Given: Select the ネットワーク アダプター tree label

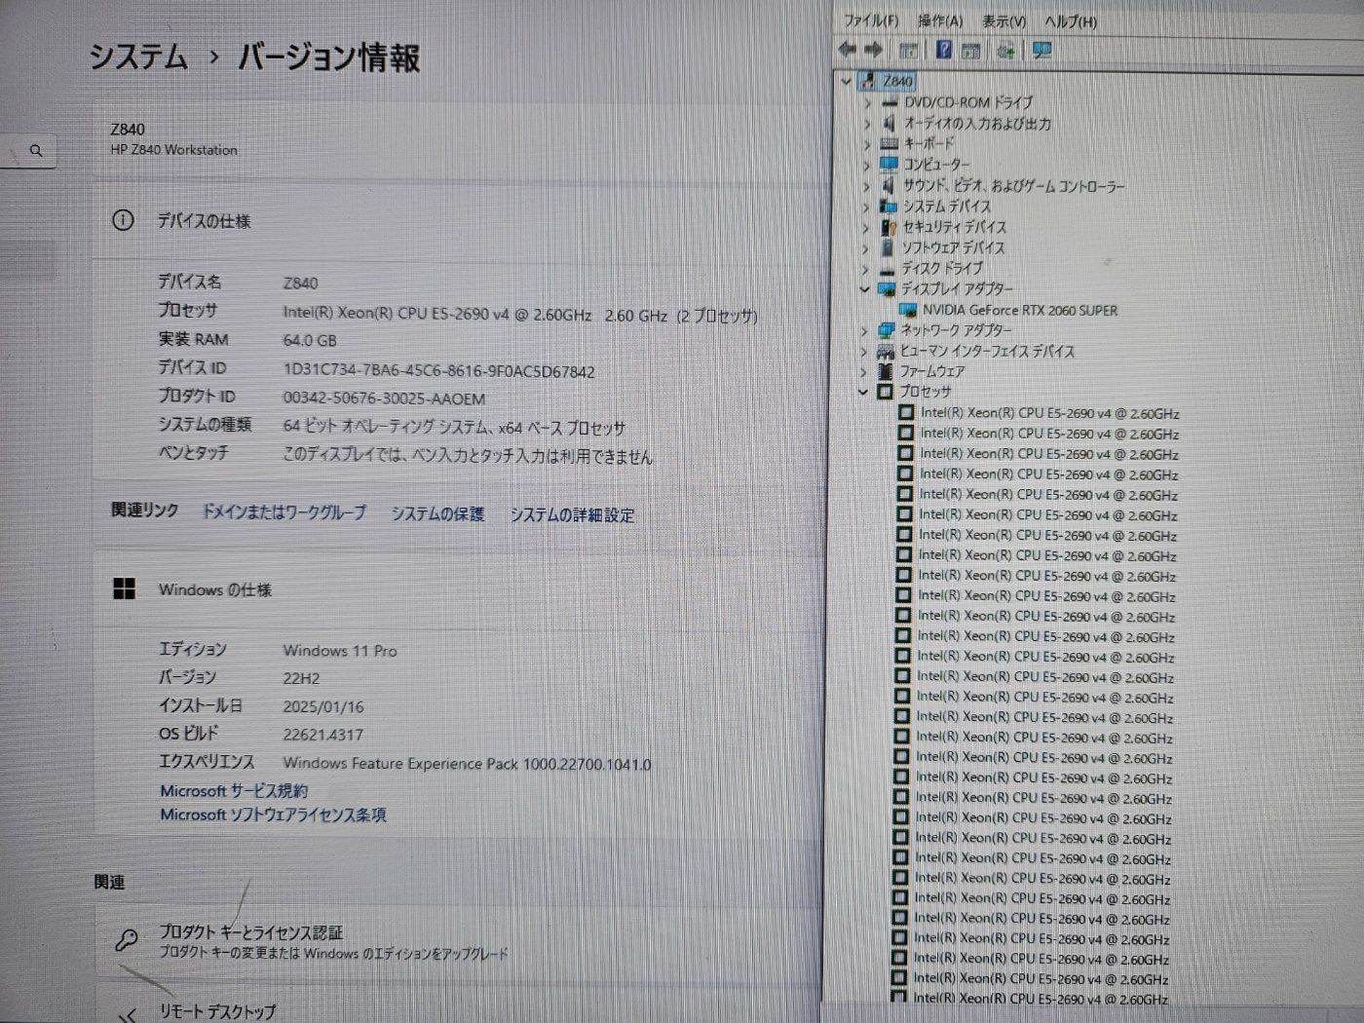Looking at the screenshot, I should coord(956,330).
